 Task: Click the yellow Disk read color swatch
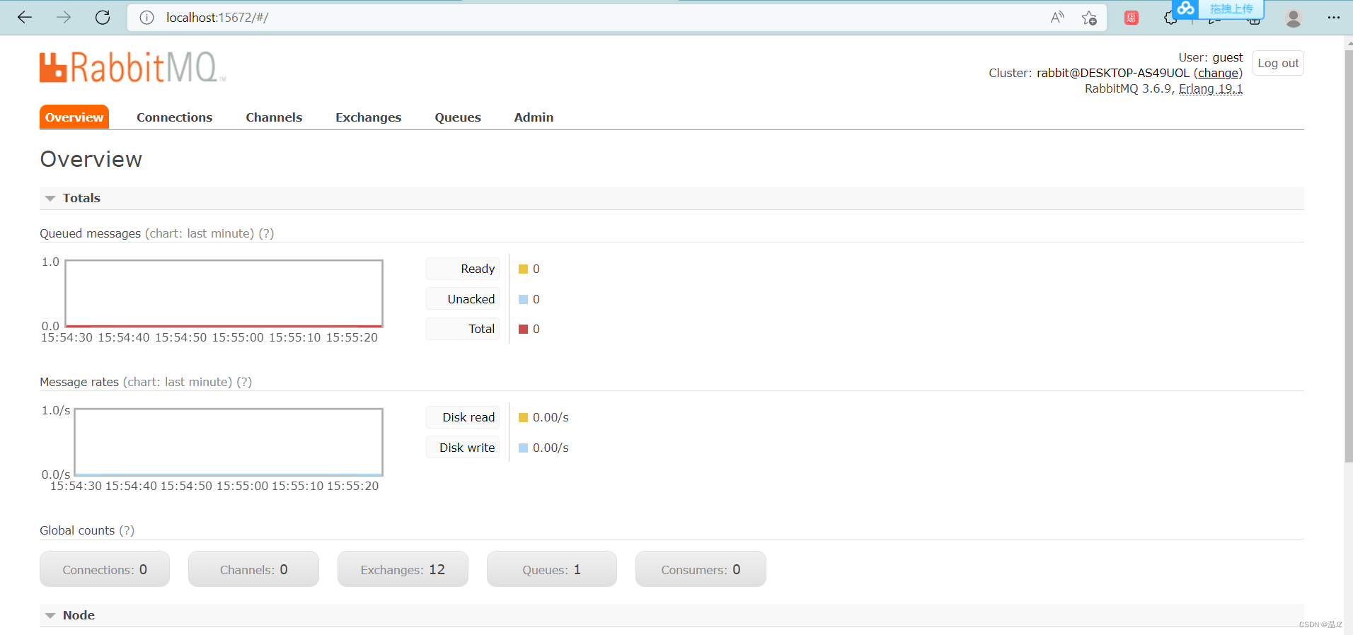point(524,417)
